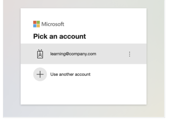Choose the learning@company.com account
Viewport: 170px width, 126px height.
click(x=84, y=54)
